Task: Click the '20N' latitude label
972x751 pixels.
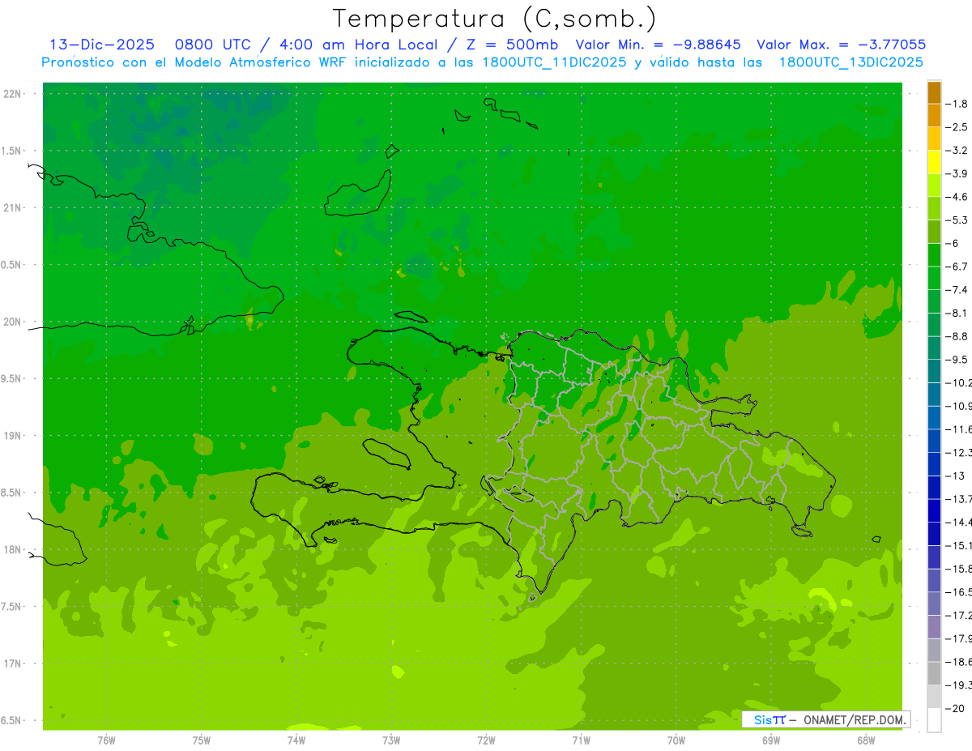Action: (12, 322)
